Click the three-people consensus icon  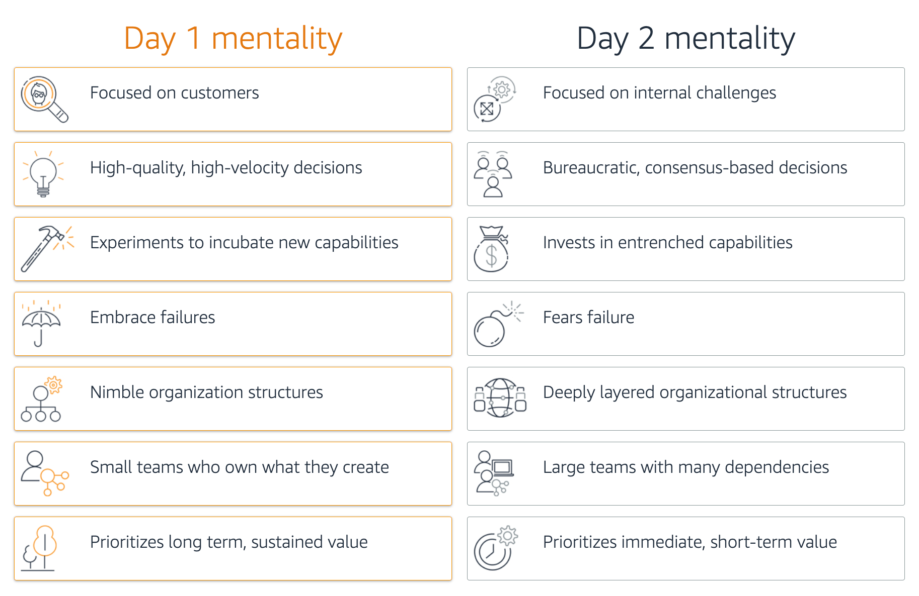[493, 174]
